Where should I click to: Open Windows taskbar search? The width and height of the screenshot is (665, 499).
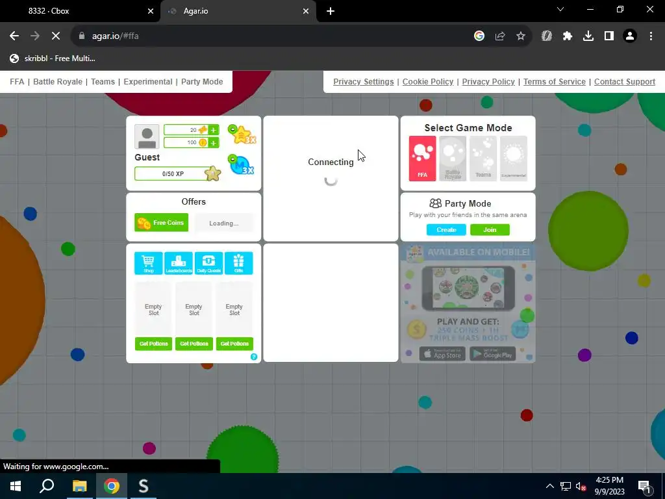(x=47, y=486)
